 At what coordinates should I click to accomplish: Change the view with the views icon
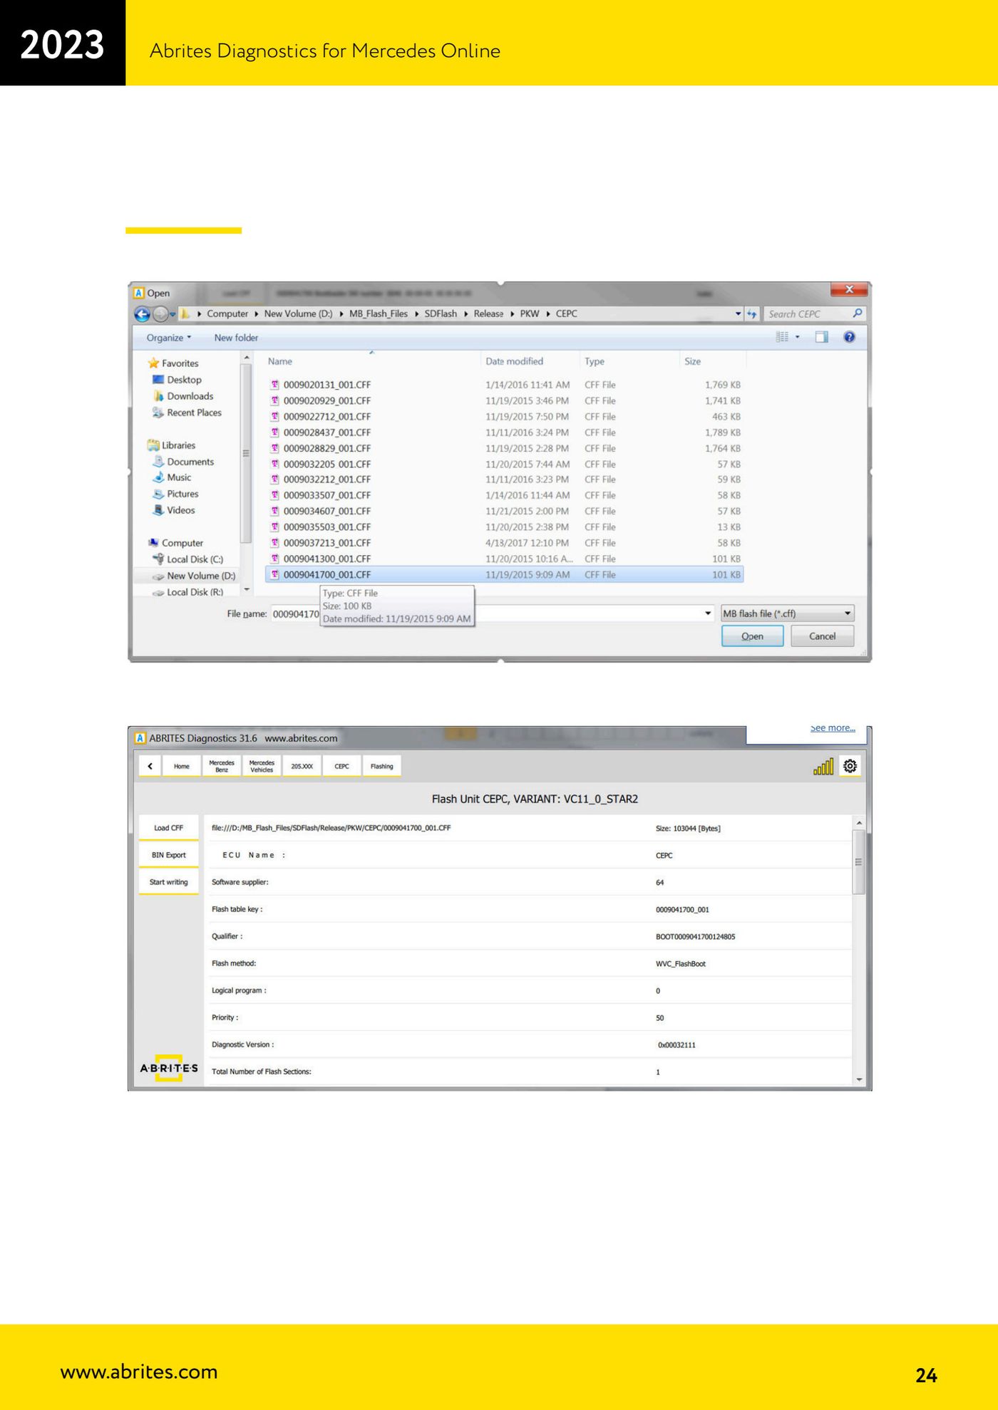click(x=782, y=337)
